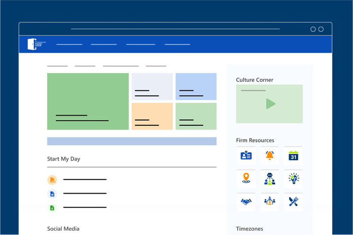Open the ID badge icon in Firm Resources
353x235 pixels.
pos(246,155)
